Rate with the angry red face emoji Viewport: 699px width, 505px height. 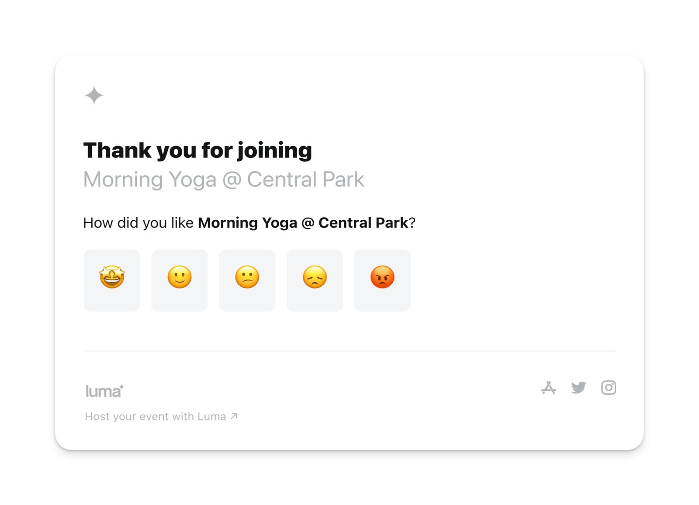382,280
